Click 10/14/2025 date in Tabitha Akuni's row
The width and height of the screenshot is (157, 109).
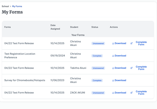point(57,68)
